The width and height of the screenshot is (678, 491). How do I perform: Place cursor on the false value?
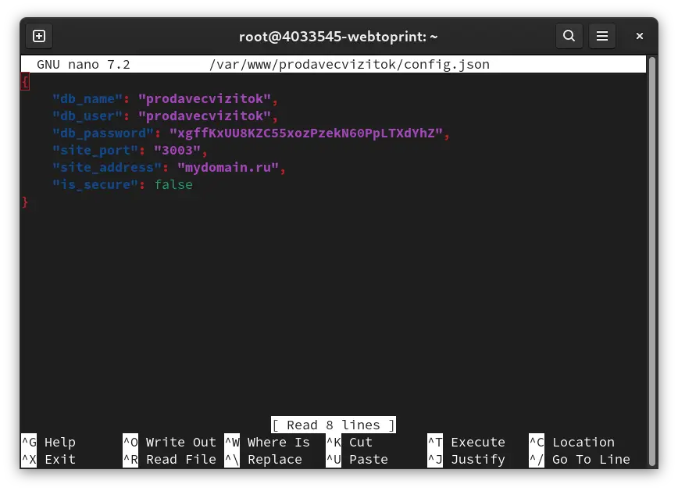[173, 184]
